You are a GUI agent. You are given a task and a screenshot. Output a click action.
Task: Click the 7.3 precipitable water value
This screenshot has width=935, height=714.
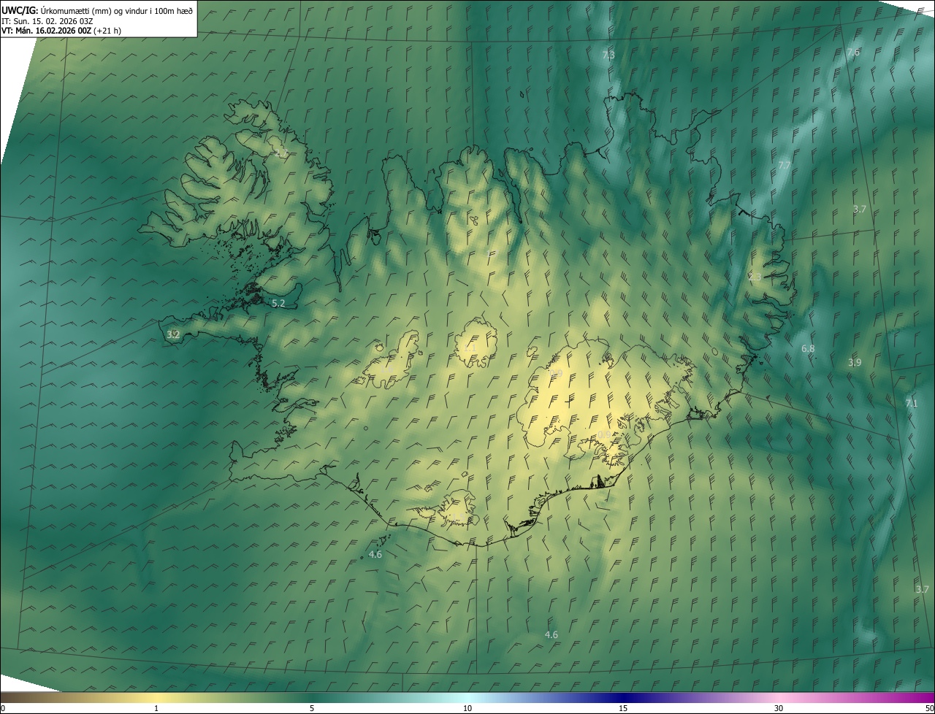[608, 55]
